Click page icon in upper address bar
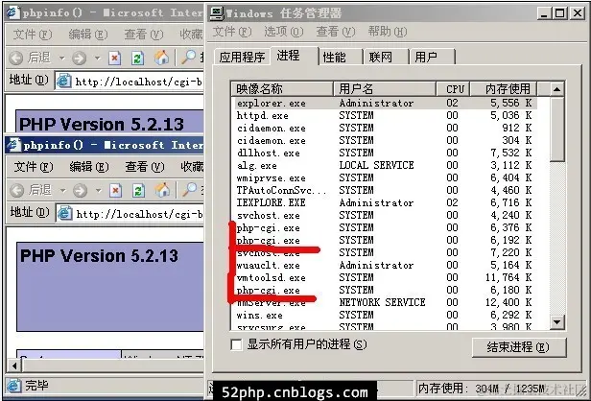This screenshot has height=401, width=591. 64,81
